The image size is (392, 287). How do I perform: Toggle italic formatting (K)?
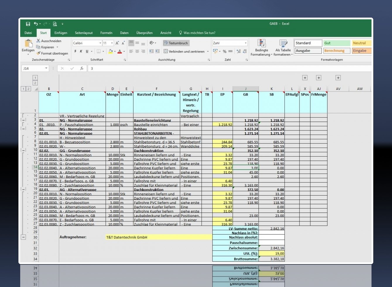[x=81, y=51]
